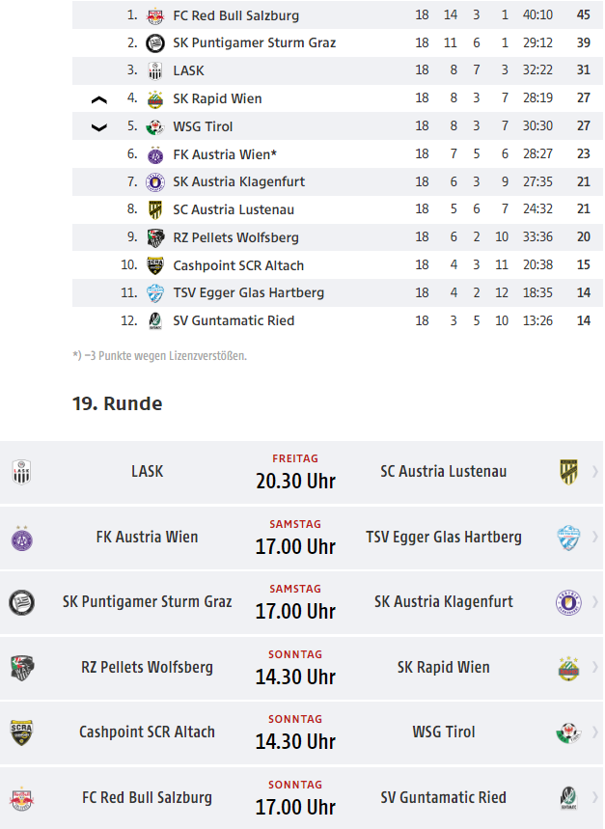Click RZ Pellets Wolfsberg crest in fixture row
605x829 pixels.
(x=21, y=668)
